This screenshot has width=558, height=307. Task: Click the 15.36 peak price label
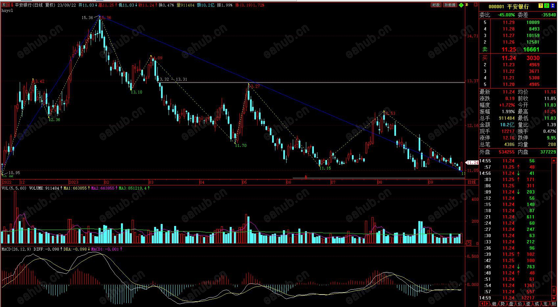tap(87, 18)
